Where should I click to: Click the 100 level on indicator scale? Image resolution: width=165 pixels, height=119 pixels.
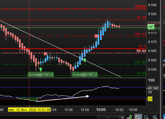tap(151, 80)
